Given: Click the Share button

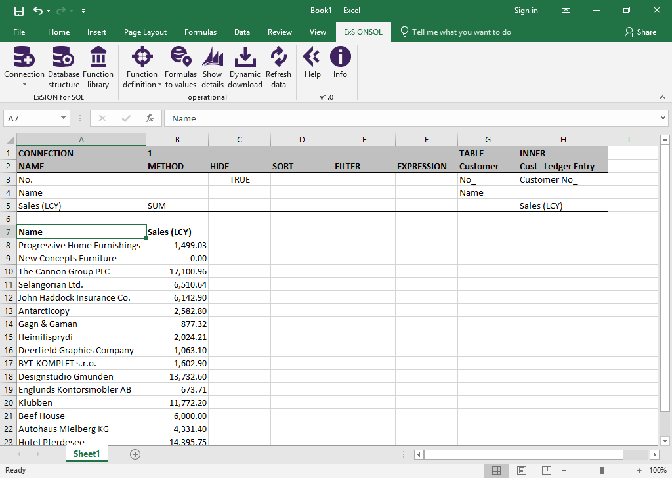Looking at the screenshot, I should [640, 32].
